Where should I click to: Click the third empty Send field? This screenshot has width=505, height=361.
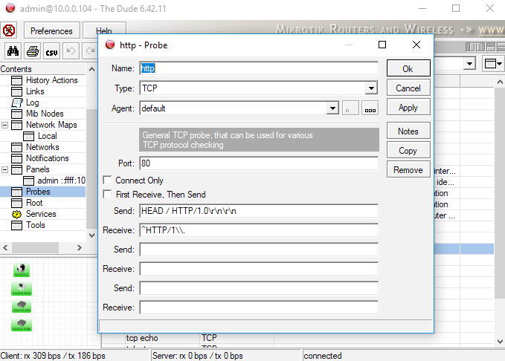click(x=259, y=288)
